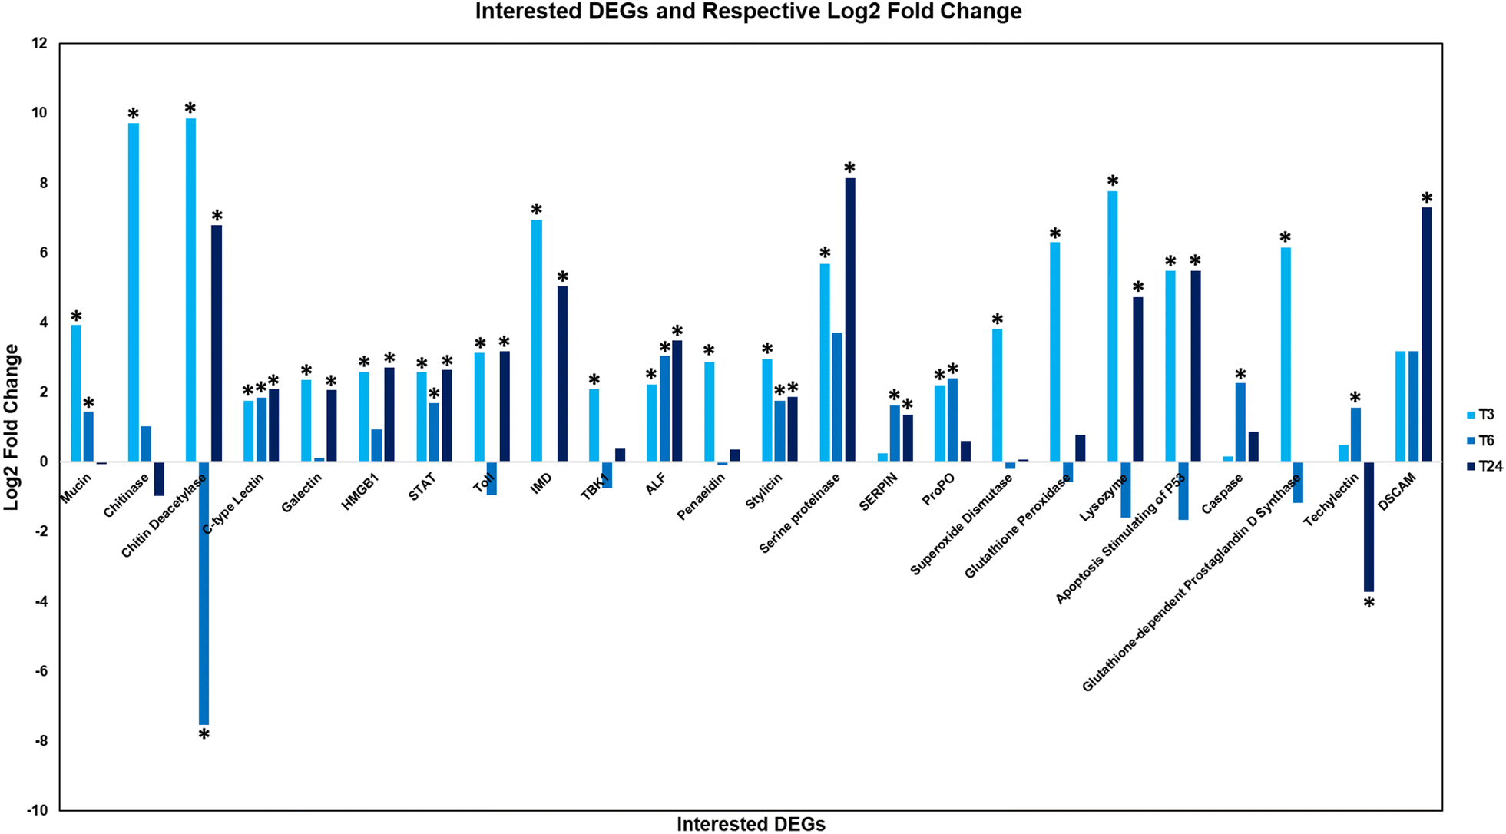Viewport: 1506px width, 834px height.
Task: Click the 'Interested DEGs' x-axis title
Action: coord(750,824)
